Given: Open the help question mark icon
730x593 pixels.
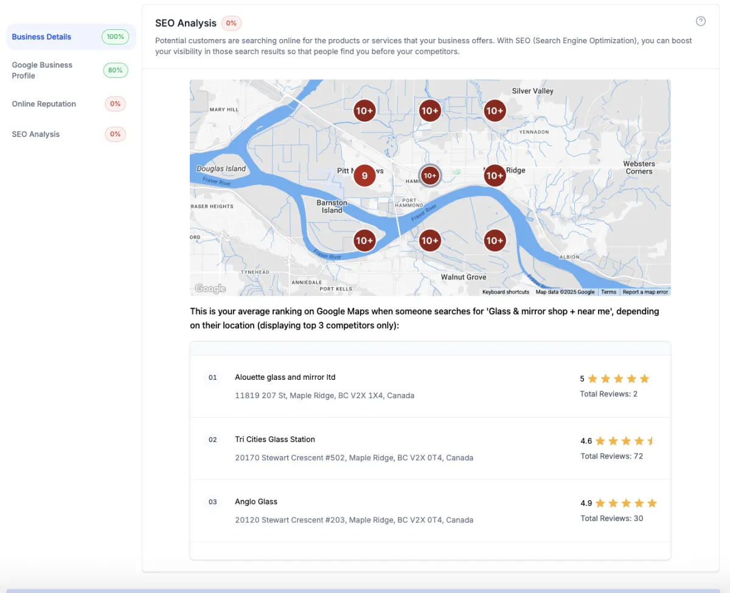Looking at the screenshot, I should coord(701,21).
